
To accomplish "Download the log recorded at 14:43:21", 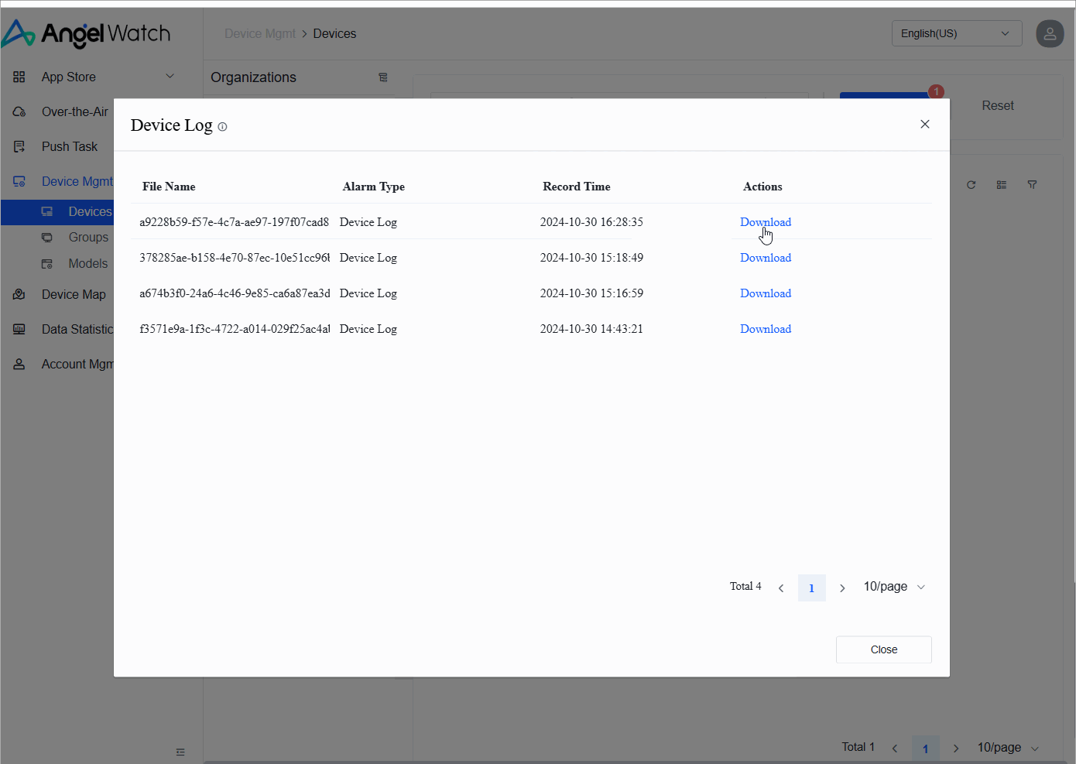I will tap(765, 329).
